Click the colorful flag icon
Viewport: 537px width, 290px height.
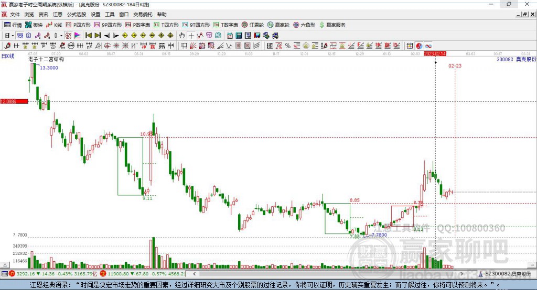pyautogui.click(x=78, y=36)
